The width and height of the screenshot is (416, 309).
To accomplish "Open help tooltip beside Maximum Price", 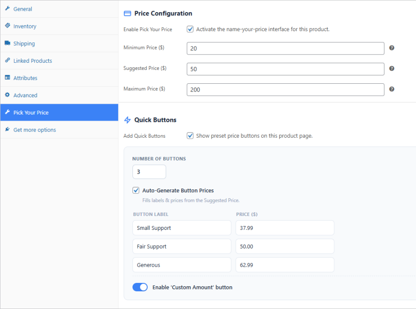I will click(391, 89).
